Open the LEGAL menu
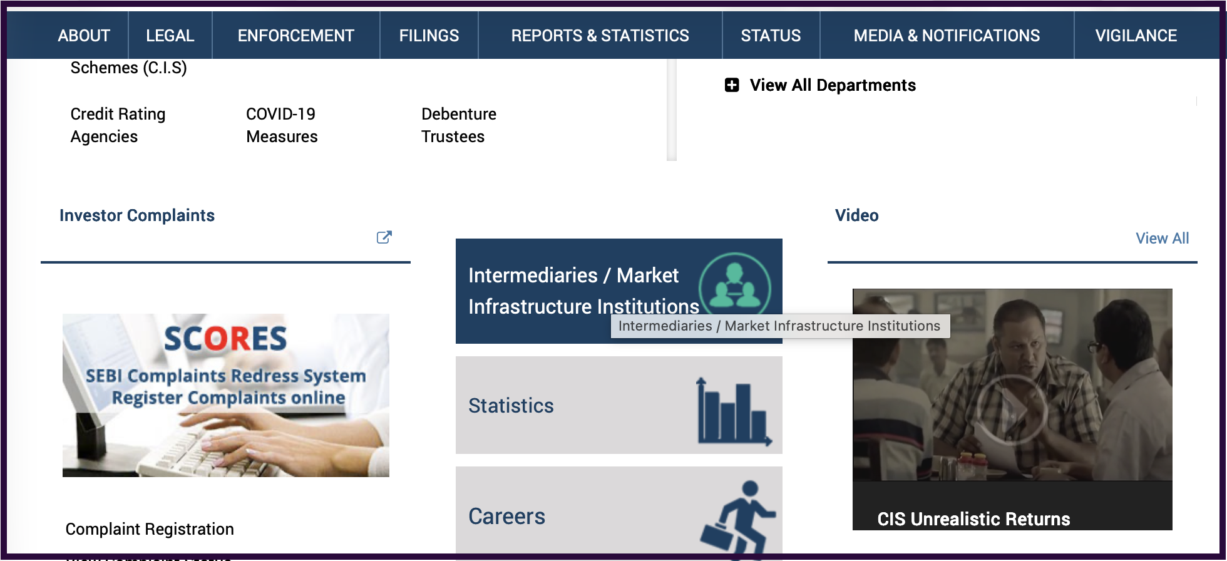This screenshot has height=561, width=1227. (170, 36)
